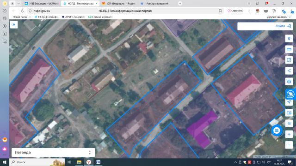
Task: Open the browser menu with red notification dot
Action: coord(266,4)
